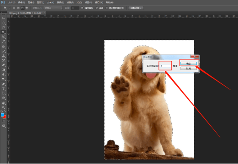Viewport: 238px width, 164px height.
Task: Click the Add to Selection mode icon
Action: click(x=18, y=8)
